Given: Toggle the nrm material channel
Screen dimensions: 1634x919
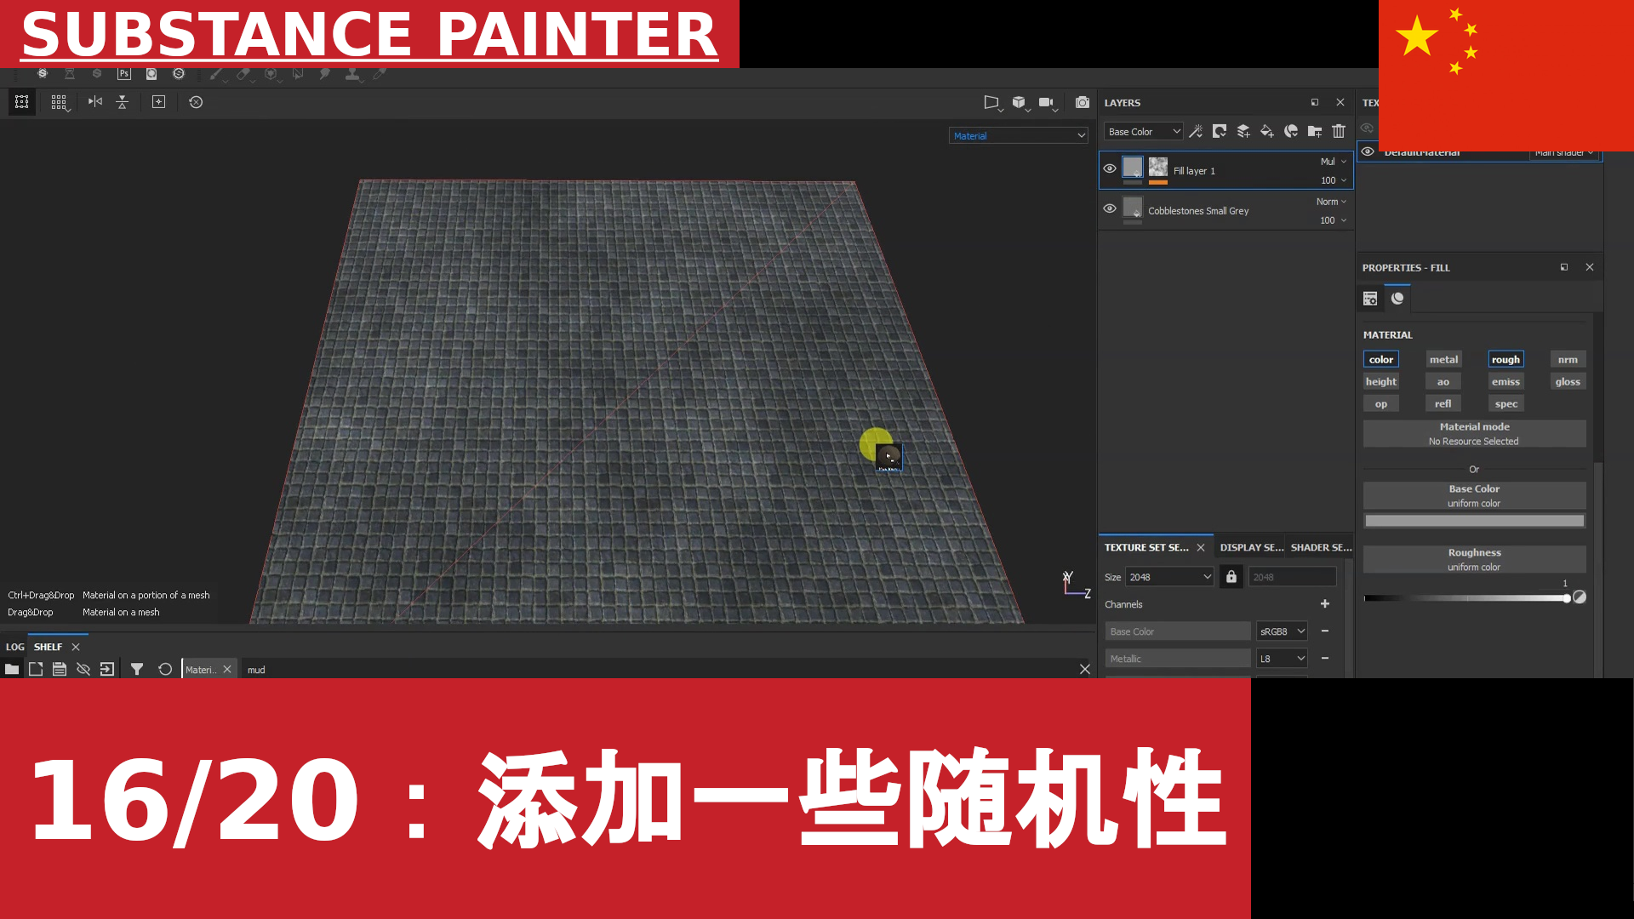Looking at the screenshot, I should tap(1568, 360).
